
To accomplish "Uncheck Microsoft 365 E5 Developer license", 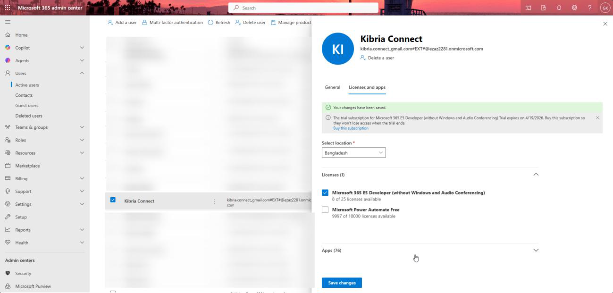I will tap(325, 193).
